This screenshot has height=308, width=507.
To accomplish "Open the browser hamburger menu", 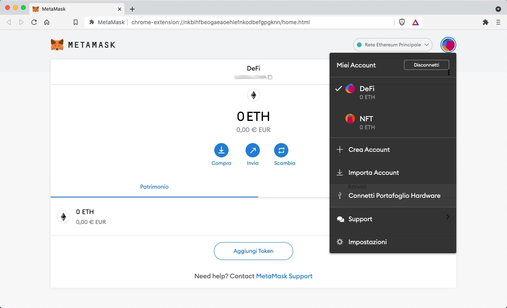I will pyautogui.click(x=498, y=22).
